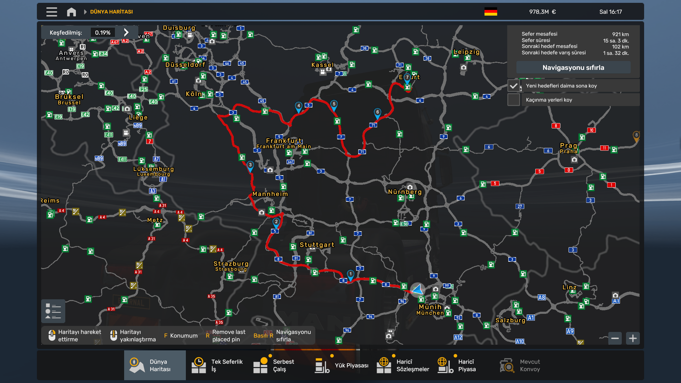
Task: Open the map legend list icon
Action: (x=53, y=311)
